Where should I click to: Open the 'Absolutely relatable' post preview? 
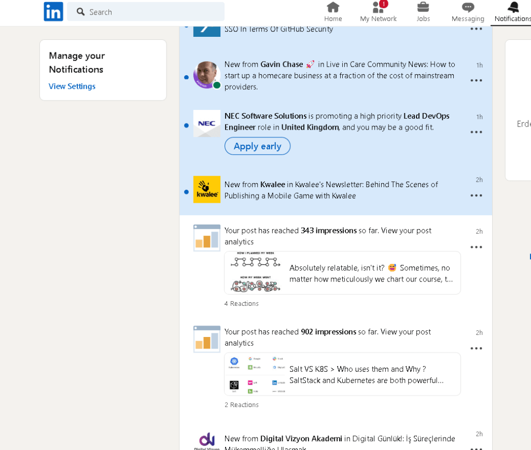click(342, 273)
